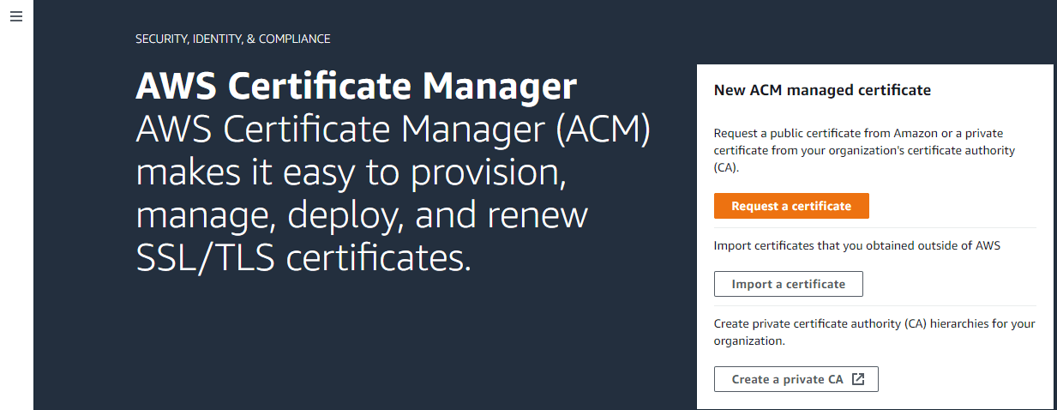Click the New ACM managed certificate heading

point(822,89)
